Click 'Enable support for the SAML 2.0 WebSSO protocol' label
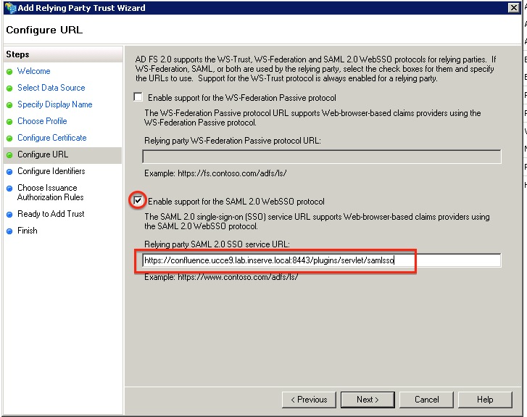 [x=236, y=202]
